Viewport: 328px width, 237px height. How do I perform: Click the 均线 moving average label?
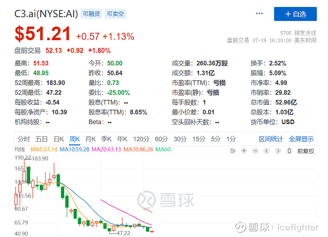pyautogui.click(x=20, y=149)
